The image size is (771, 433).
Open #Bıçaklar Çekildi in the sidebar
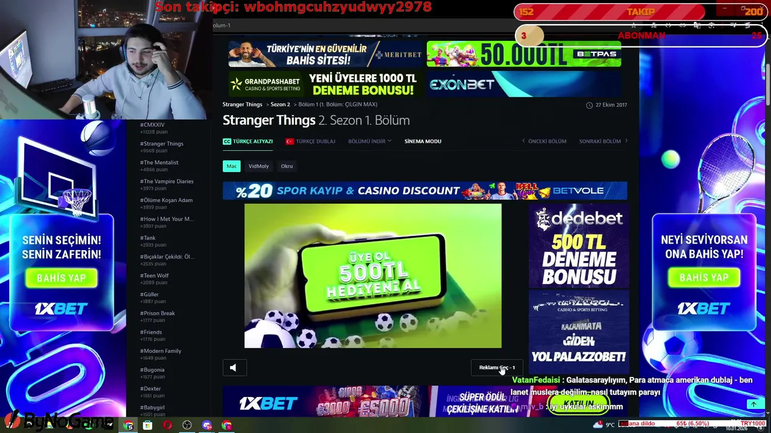[x=167, y=257]
